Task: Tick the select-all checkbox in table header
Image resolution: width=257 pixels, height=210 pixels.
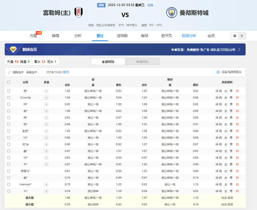Action: point(9,82)
